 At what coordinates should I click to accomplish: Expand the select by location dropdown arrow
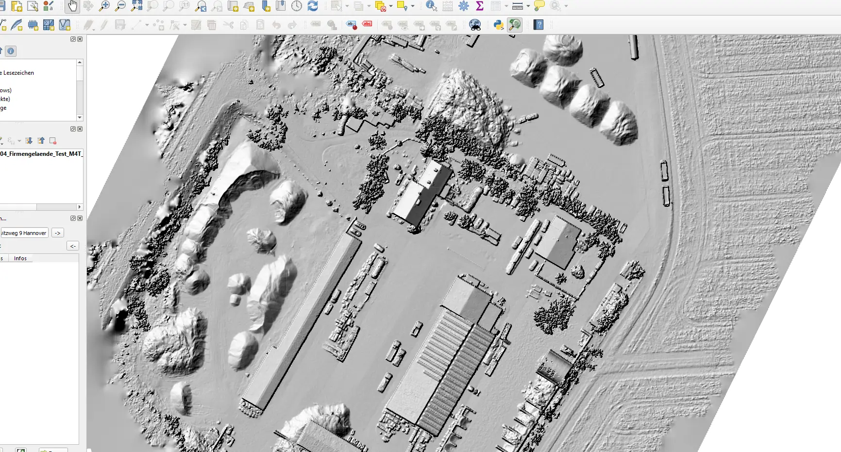pyautogui.click(x=413, y=6)
